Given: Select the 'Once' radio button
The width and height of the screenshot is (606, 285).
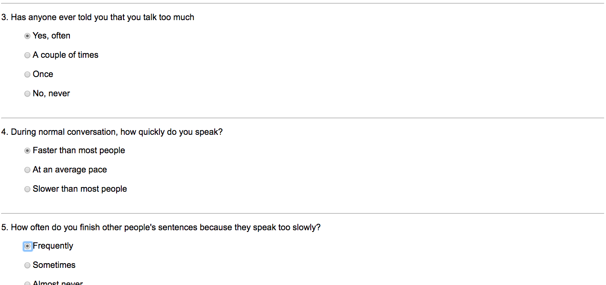Looking at the screenshot, I should (27, 74).
